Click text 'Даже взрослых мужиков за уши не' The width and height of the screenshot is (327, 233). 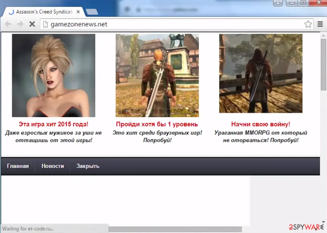53,133
